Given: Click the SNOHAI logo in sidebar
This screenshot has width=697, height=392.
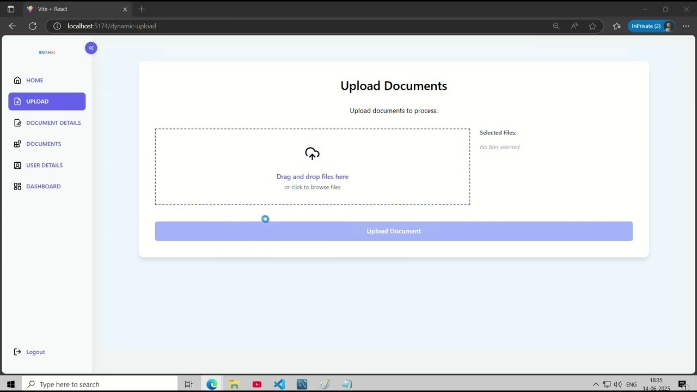Looking at the screenshot, I should [x=47, y=52].
